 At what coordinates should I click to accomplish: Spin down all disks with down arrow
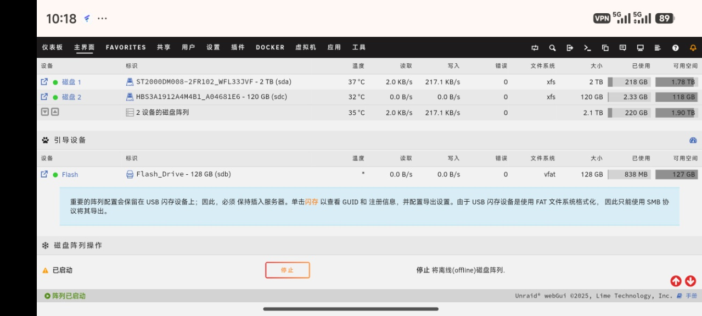pos(45,112)
